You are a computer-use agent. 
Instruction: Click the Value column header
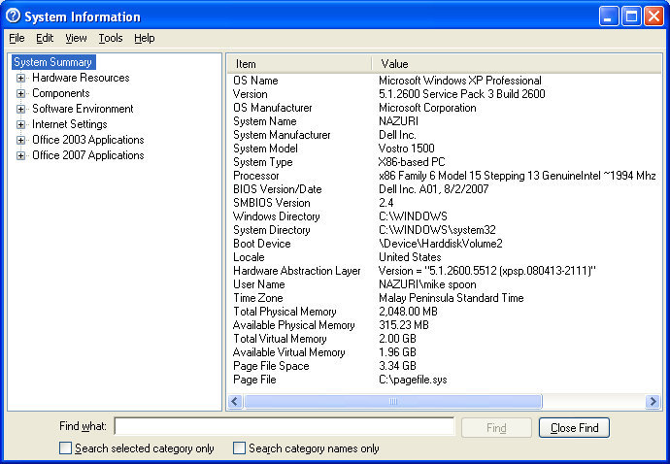click(x=517, y=64)
